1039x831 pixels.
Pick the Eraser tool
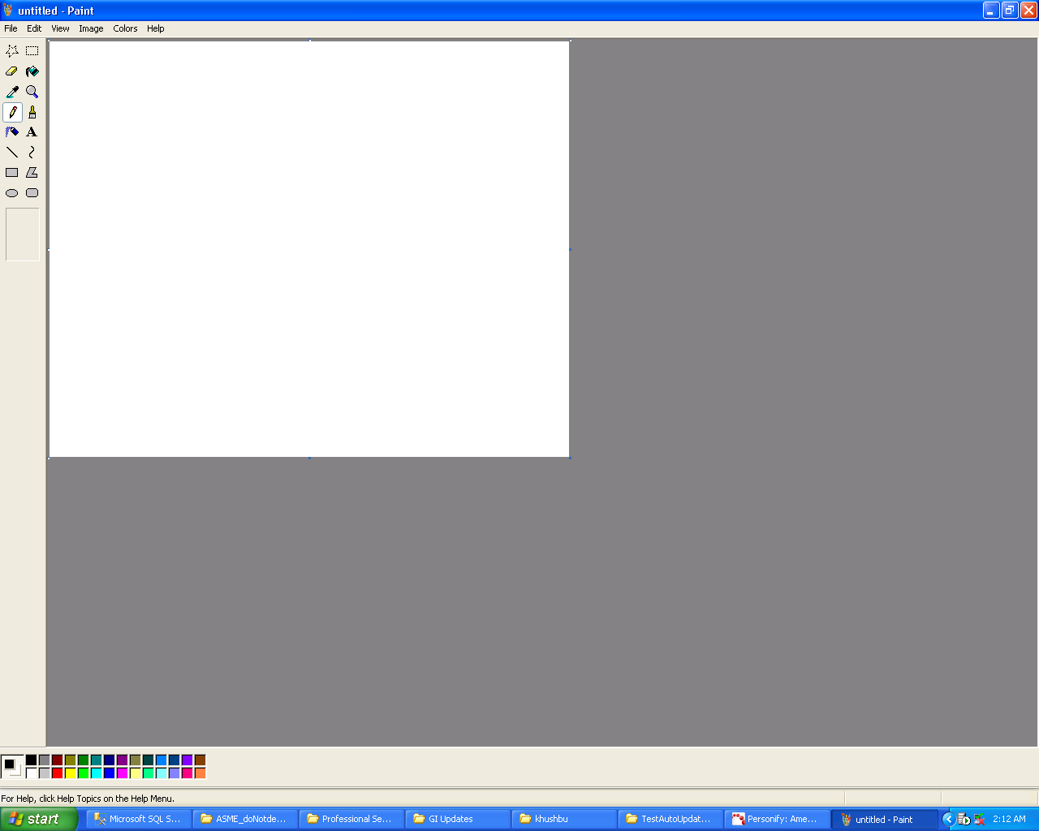click(12, 71)
